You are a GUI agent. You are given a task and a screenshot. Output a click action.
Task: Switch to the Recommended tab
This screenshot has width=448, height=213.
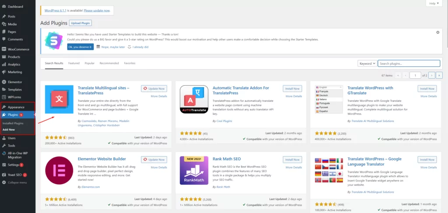(x=109, y=63)
